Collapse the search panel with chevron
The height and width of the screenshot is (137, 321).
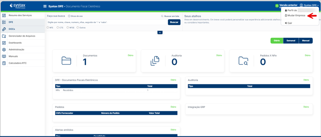point(160,32)
